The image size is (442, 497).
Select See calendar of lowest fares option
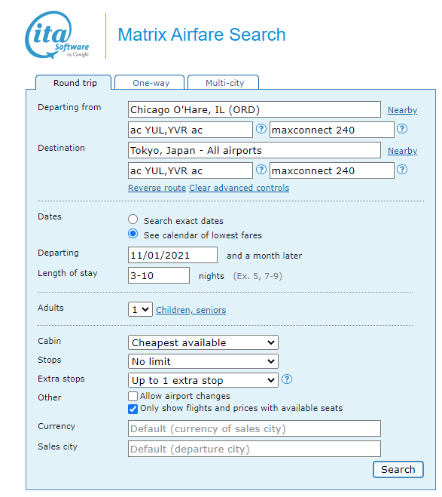pyautogui.click(x=133, y=234)
